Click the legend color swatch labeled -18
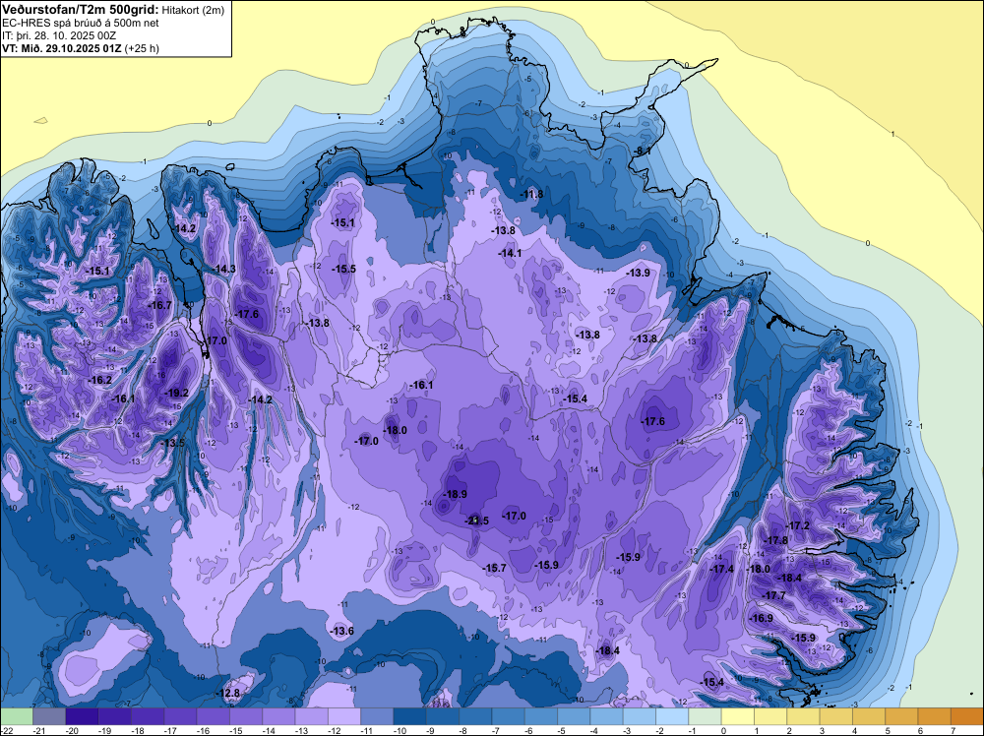 click(148, 716)
